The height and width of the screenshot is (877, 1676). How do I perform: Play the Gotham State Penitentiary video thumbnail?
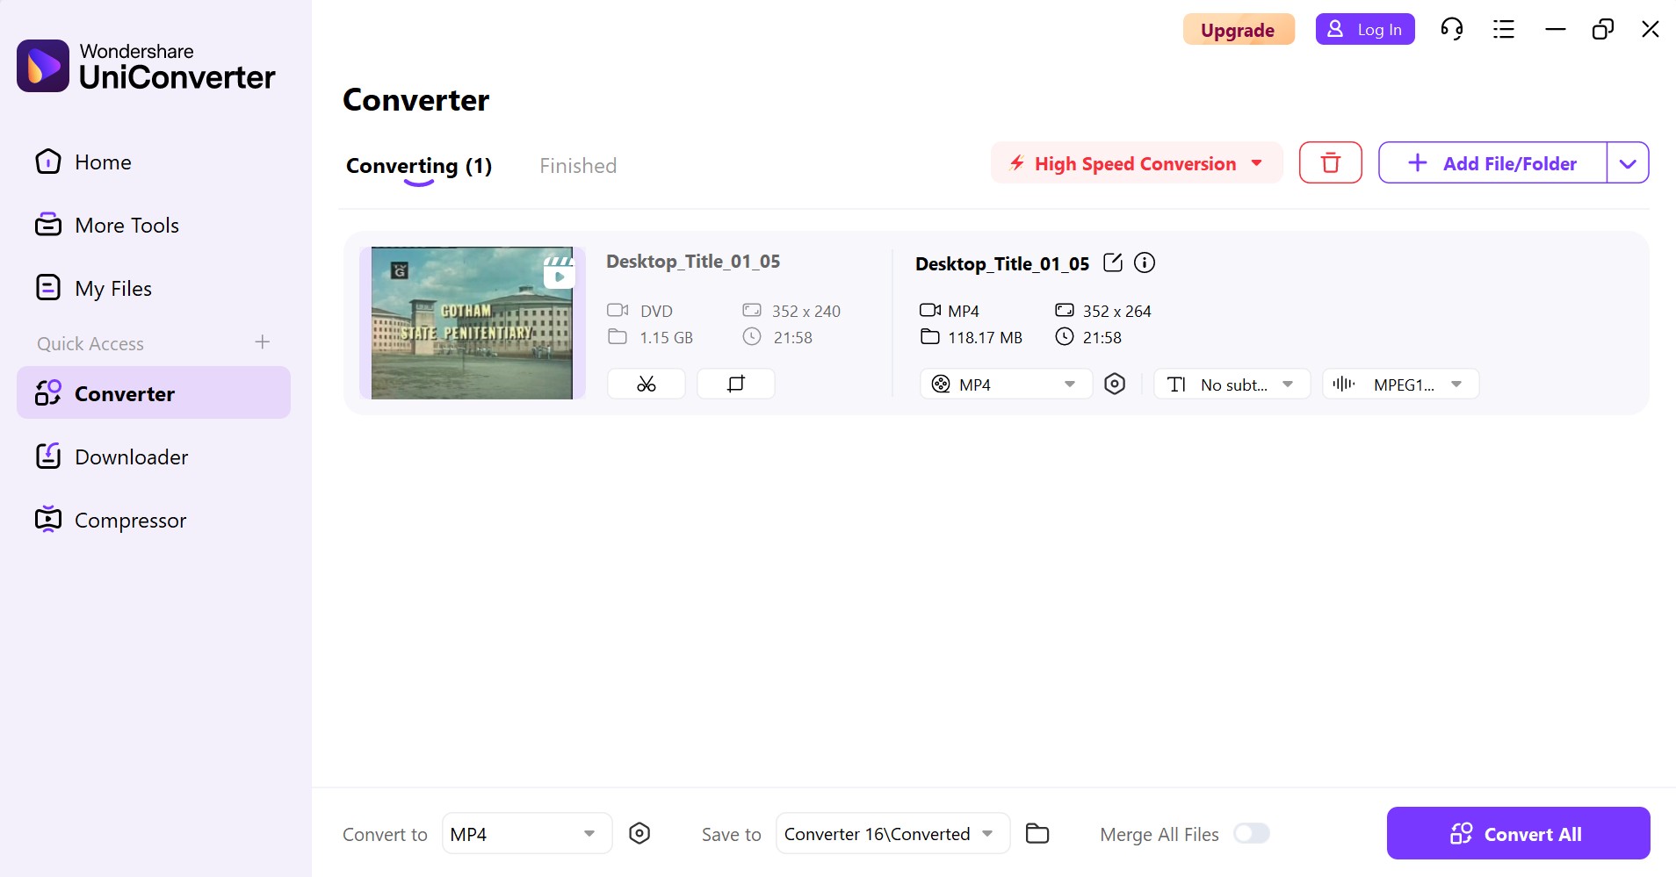[x=560, y=277]
